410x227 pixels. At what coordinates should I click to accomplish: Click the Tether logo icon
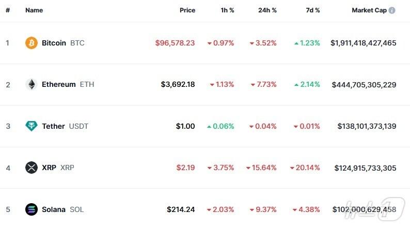[x=31, y=126]
